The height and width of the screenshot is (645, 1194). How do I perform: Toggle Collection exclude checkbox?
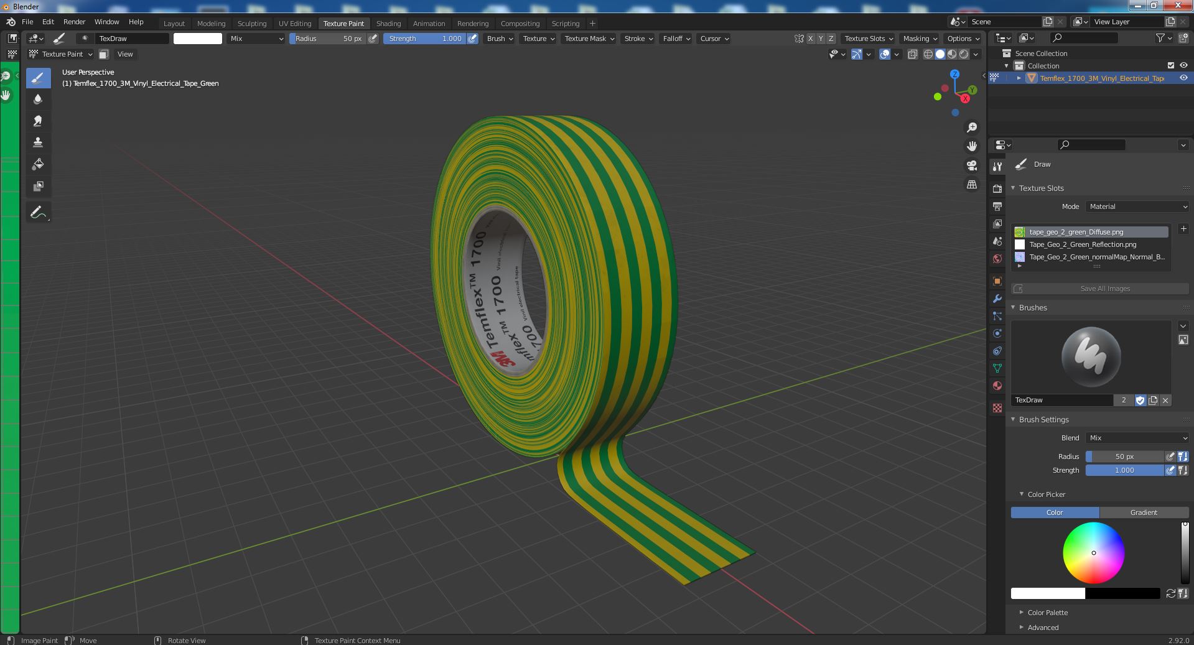pos(1171,65)
